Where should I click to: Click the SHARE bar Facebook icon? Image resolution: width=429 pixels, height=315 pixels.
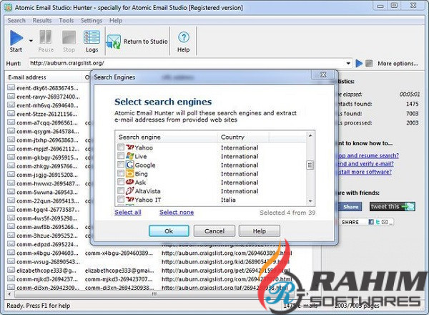371,222
